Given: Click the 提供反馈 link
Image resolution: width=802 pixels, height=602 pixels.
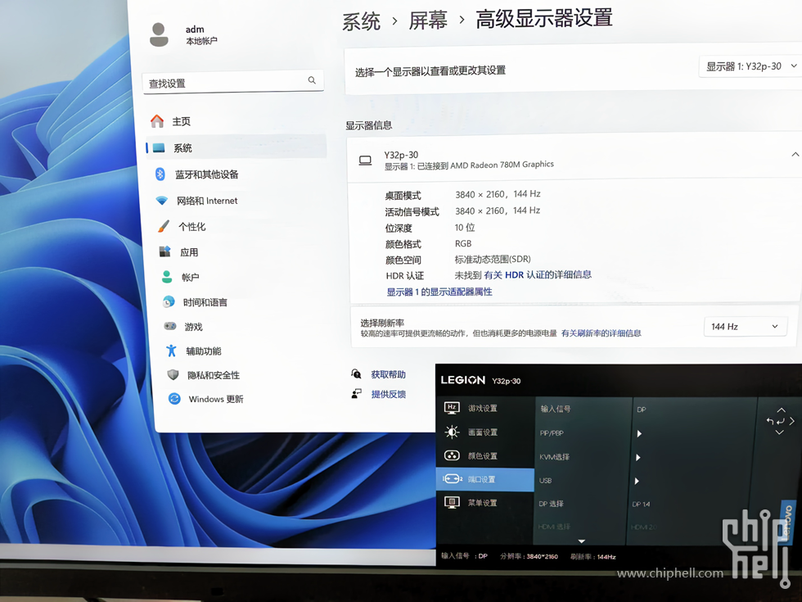Looking at the screenshot, I should click(388, 394).
